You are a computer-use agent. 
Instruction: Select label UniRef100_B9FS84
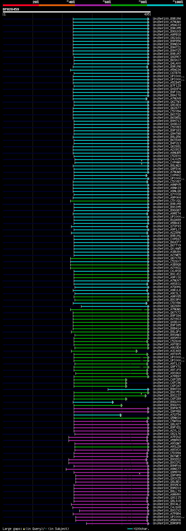(167, 316)
